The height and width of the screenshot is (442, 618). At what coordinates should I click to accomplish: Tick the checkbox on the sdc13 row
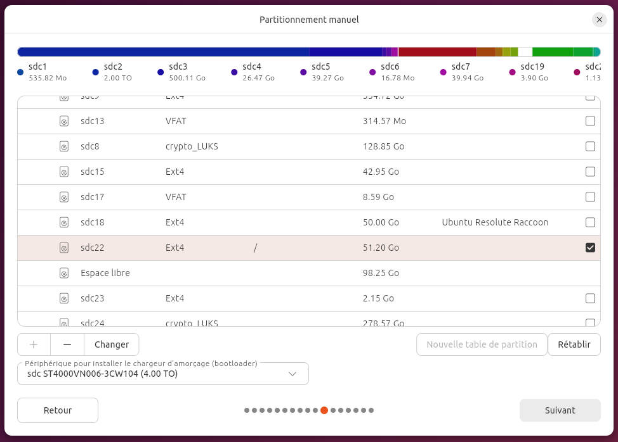tap(590, 121)
